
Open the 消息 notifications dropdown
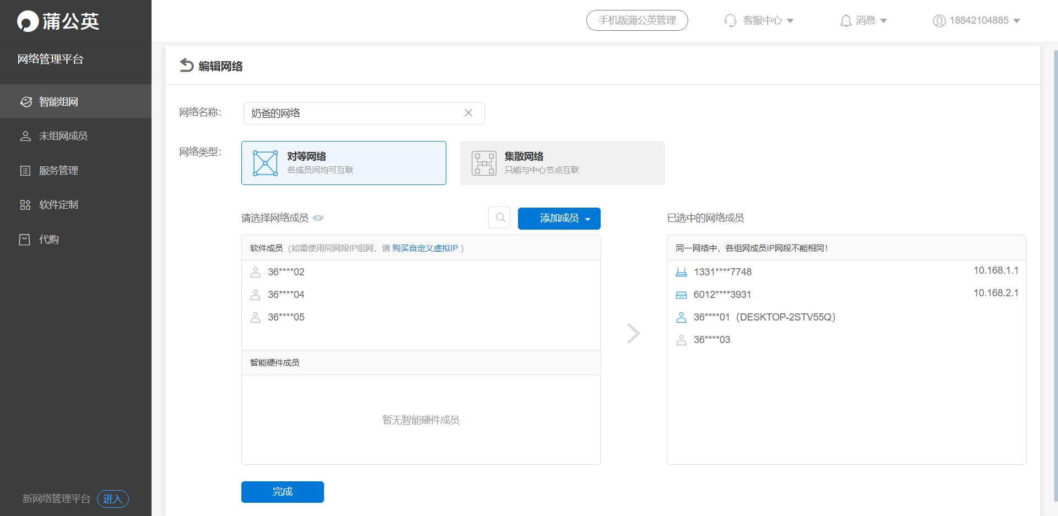(863, 20)
